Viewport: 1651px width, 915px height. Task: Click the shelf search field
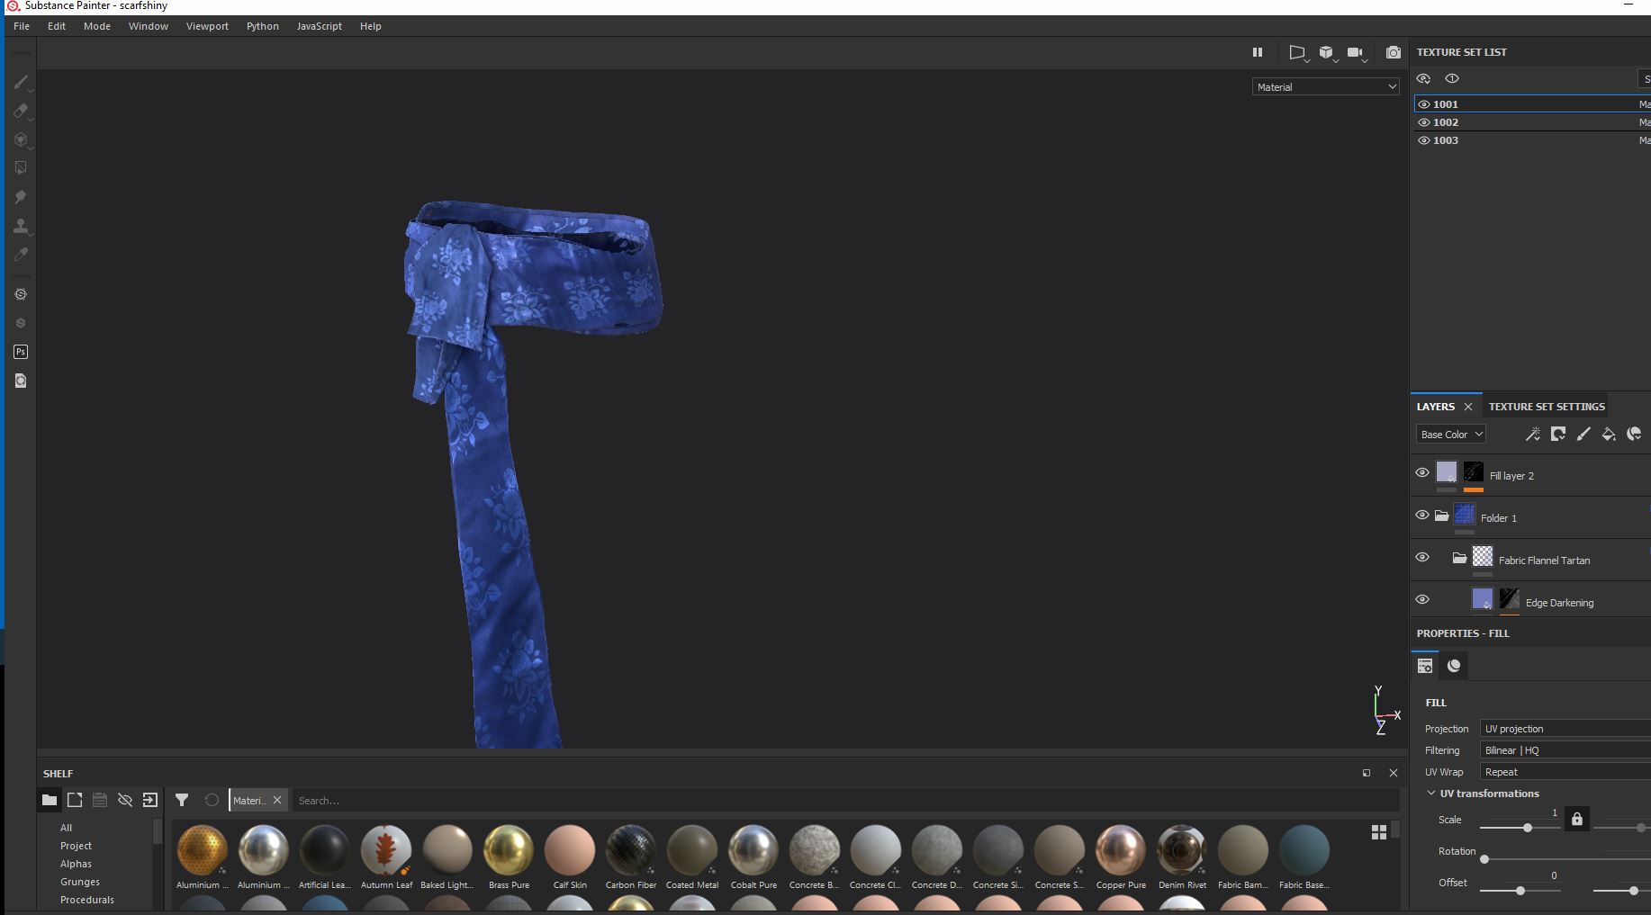point(844,801)
